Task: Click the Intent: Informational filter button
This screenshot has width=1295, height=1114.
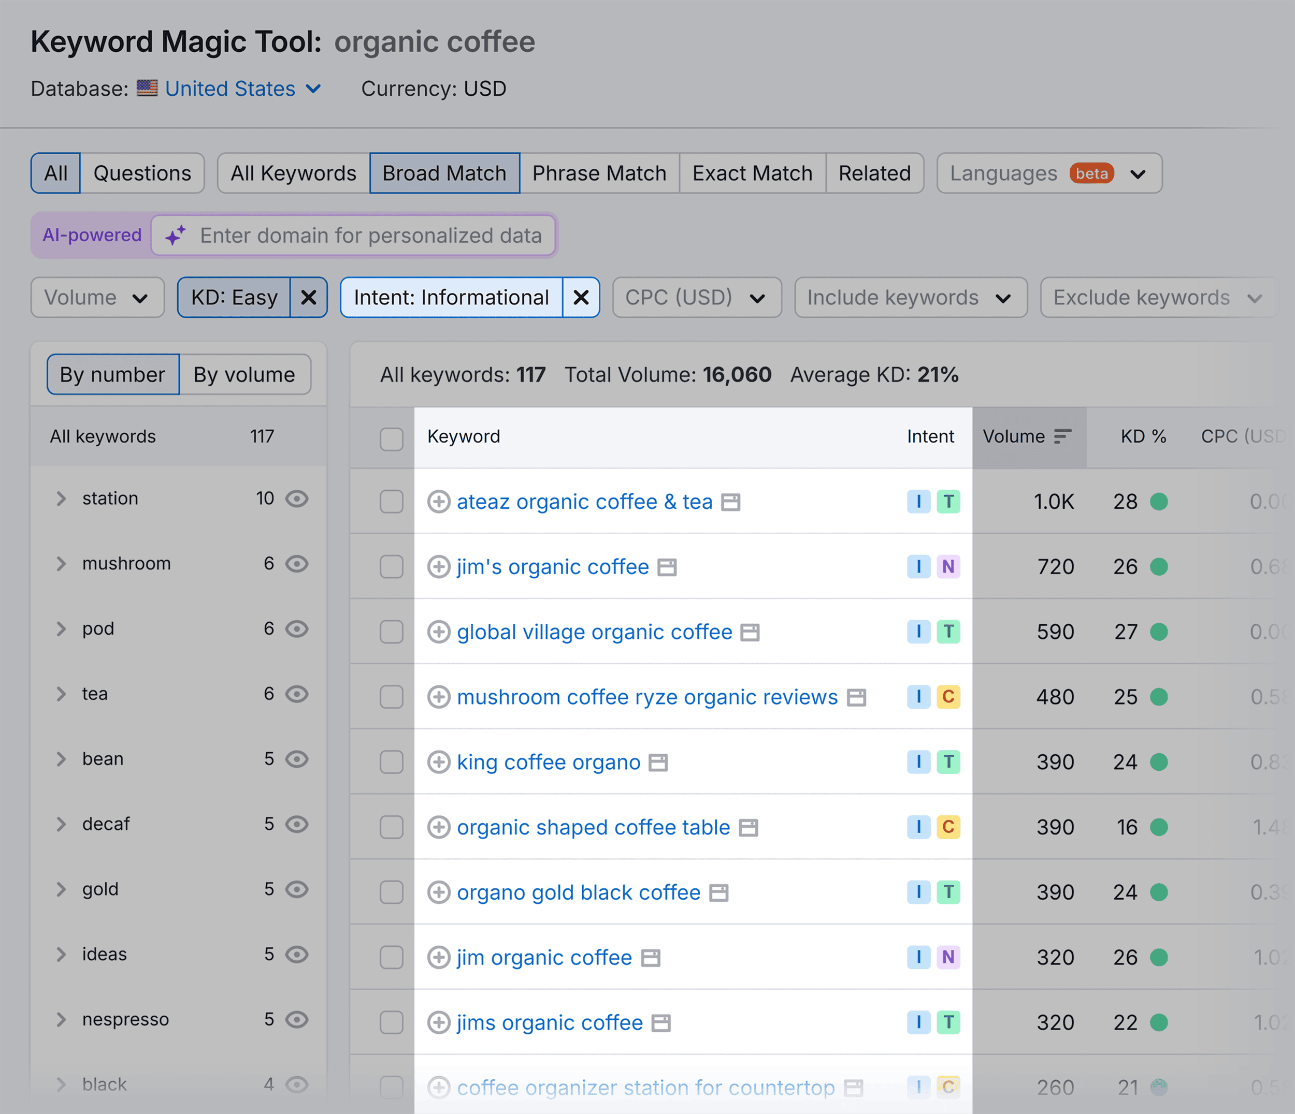Action: click(451, 297)
